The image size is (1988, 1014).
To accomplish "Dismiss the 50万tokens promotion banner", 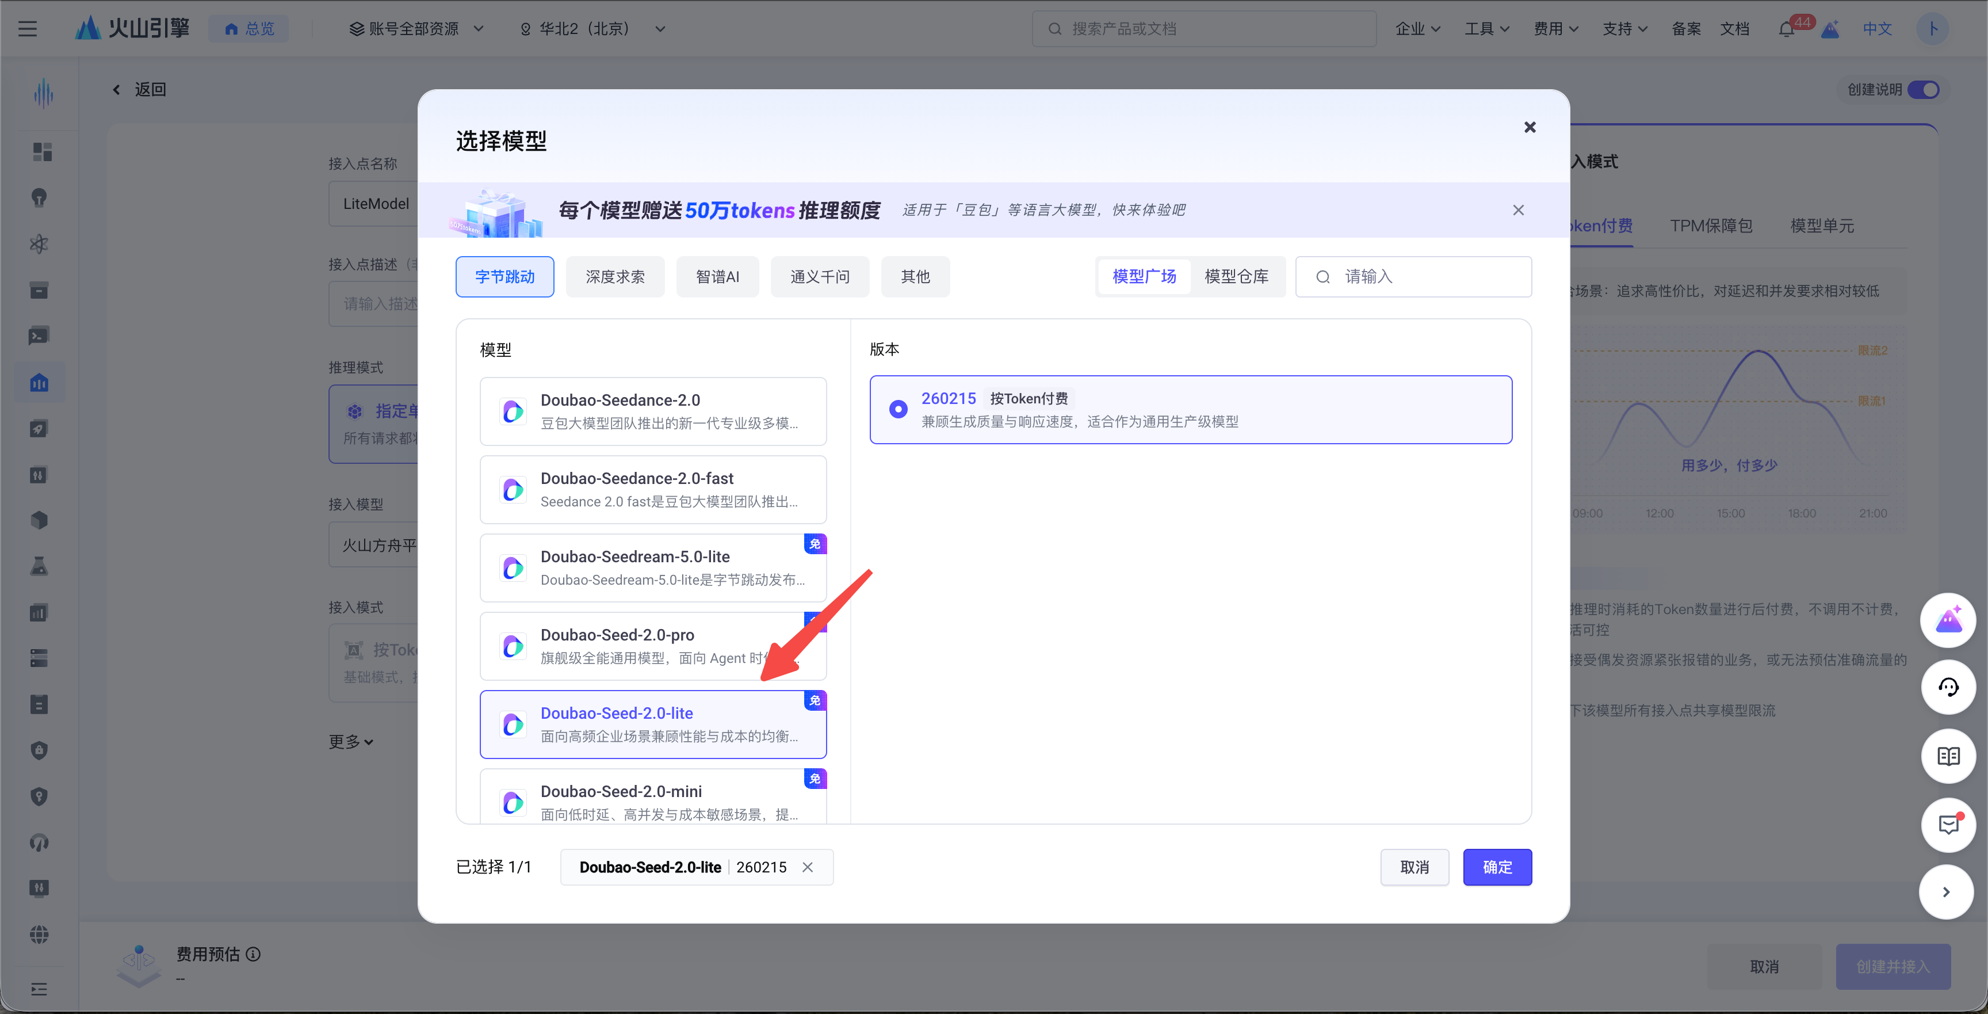I will pos(1518,210).
